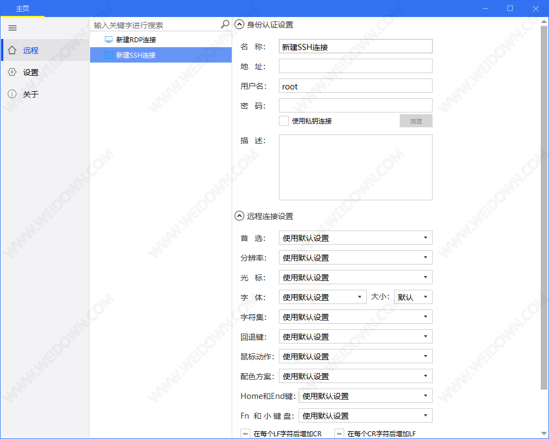The image size is (549, 439).
Task: Open the 字符集 dropdown list
Action: 355,317
